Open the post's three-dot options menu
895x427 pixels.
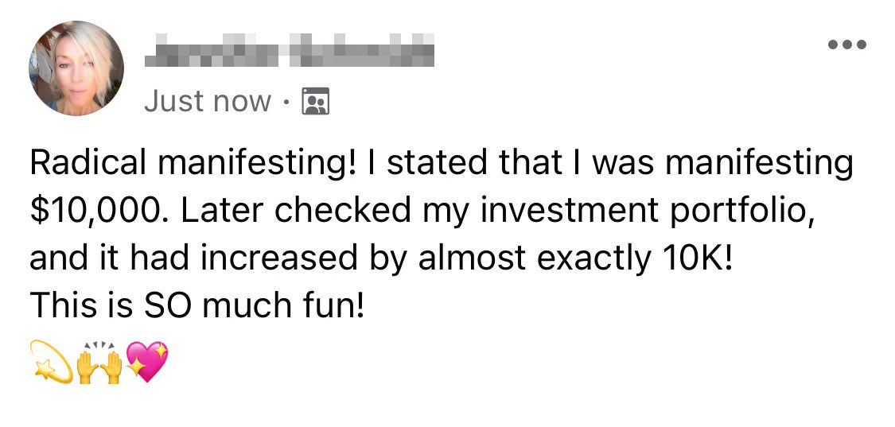(x=846, y=44)
